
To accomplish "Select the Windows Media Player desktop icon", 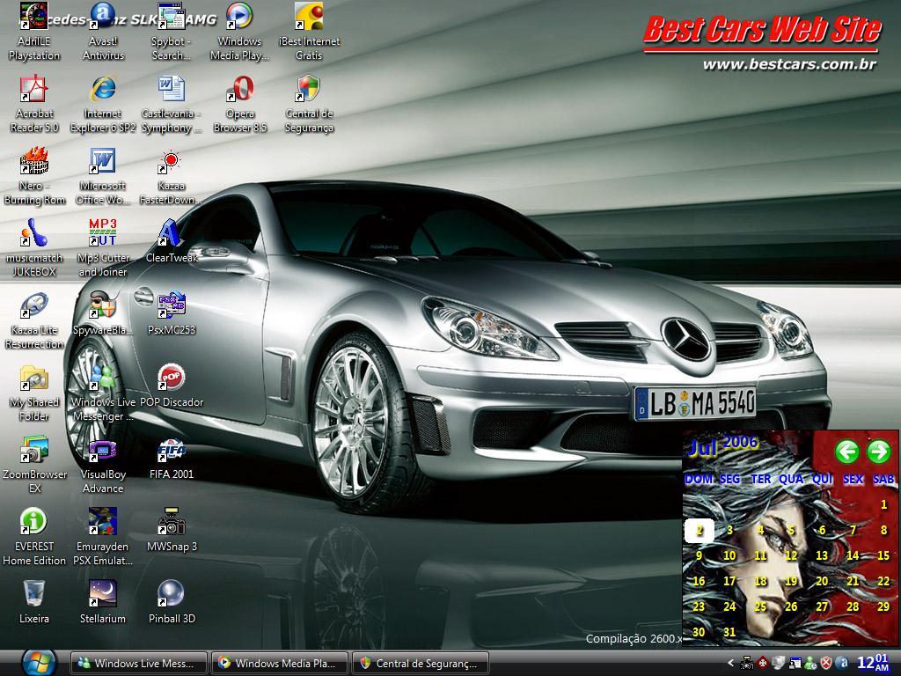I will click(x=239, y=32).
